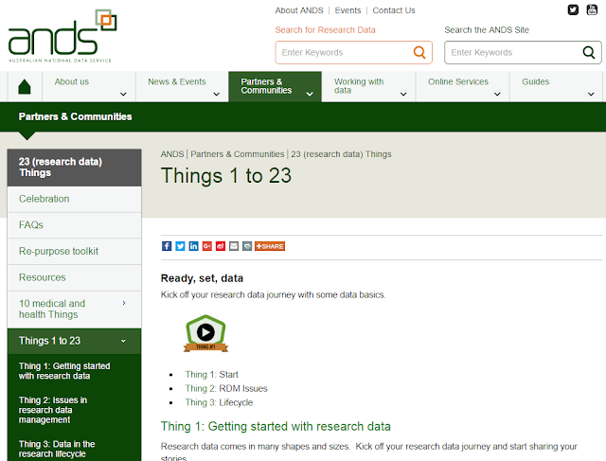The height and width of the screenshot is (461, 606).
Task: Open the About us menu
Action: tap(89, 86)
